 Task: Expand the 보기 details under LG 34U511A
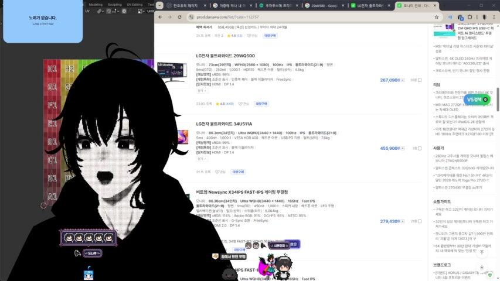(201, 159)
